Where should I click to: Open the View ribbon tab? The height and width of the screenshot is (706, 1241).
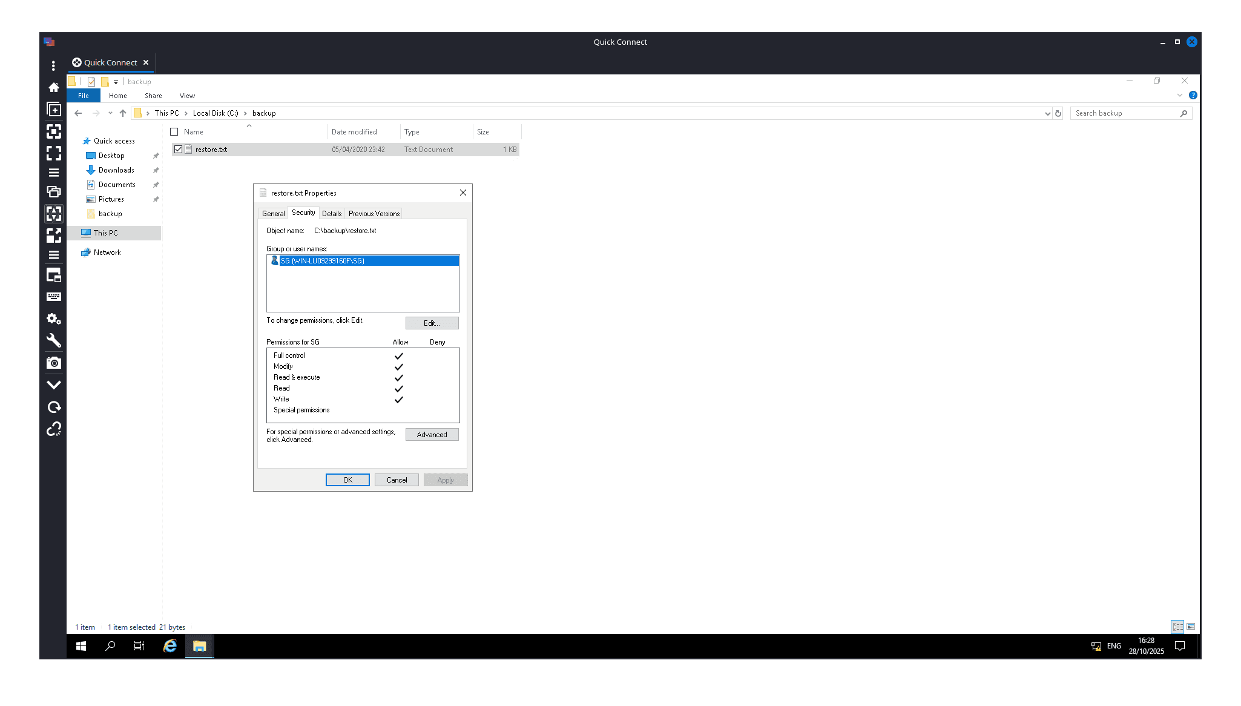(187, 96)
